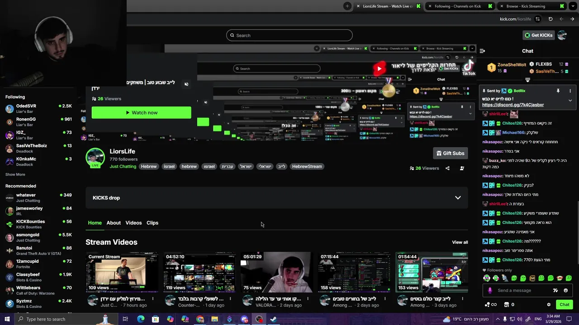Expand the pinned chat message chevron
Viewport: 579px width, 325px height.
pyautogui.click(x=570, y=101)
